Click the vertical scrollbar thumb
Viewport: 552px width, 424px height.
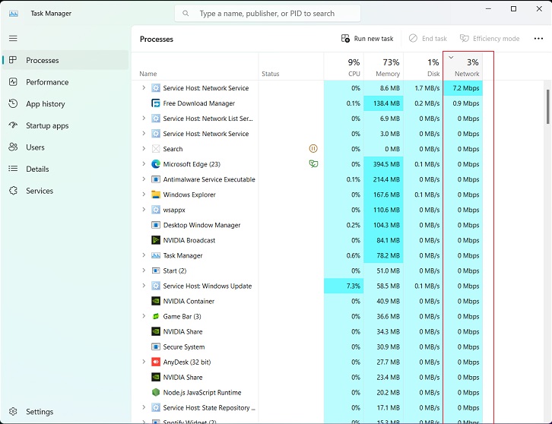pyautogui.click(x=547, y=106)
